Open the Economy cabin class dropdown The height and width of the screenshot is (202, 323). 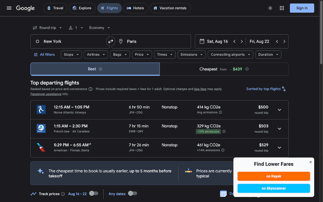coord(100,28)
